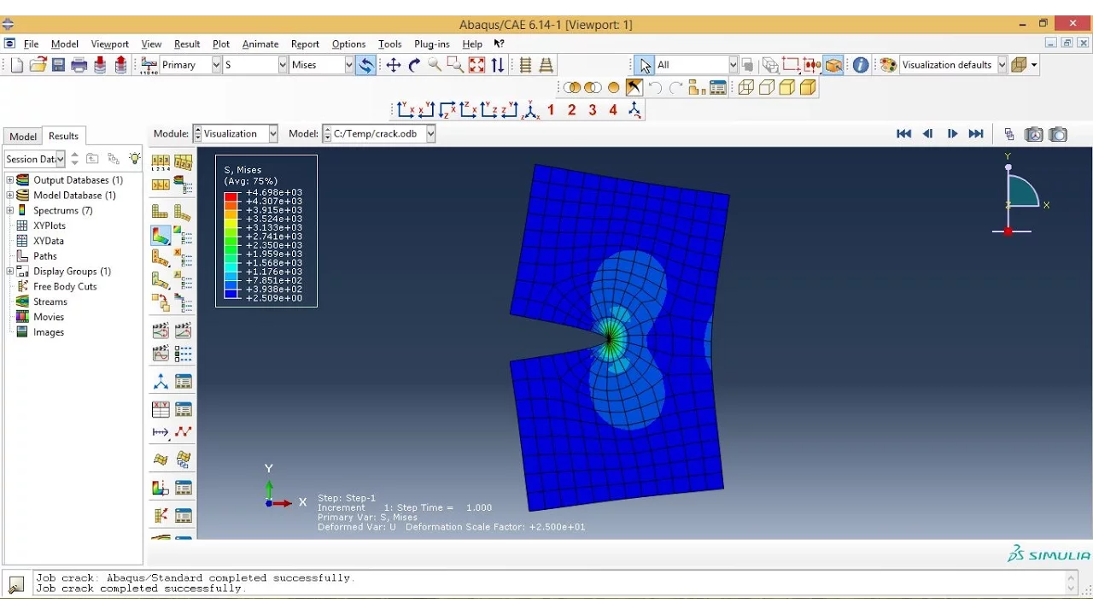This screenshot has width=1093, height=615.
Task: Click the Synchronize field output icon
Action: coord(365,65)
